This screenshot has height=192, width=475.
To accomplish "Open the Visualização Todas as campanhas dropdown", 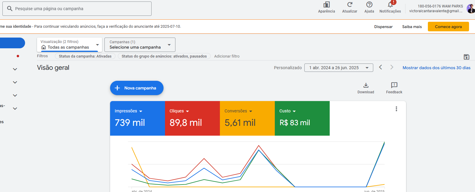I will pyautogui.click(x=70, y=45).
